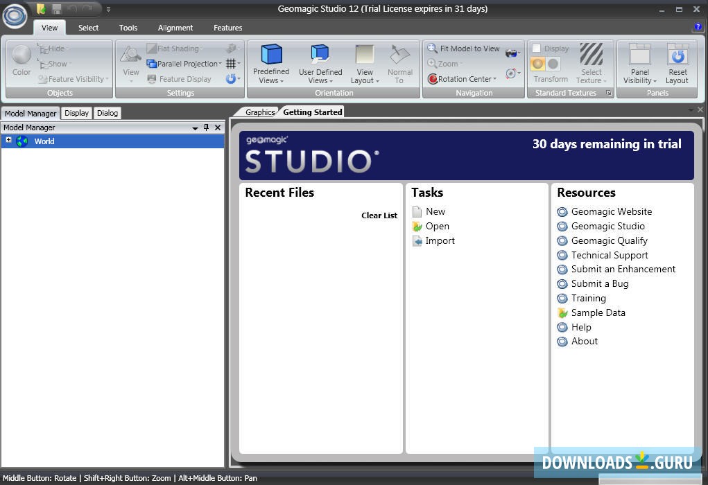Screen dimensions: 708x485
Task: Toggle the highlighted sphere Transform button
Action: coord(538,64)
